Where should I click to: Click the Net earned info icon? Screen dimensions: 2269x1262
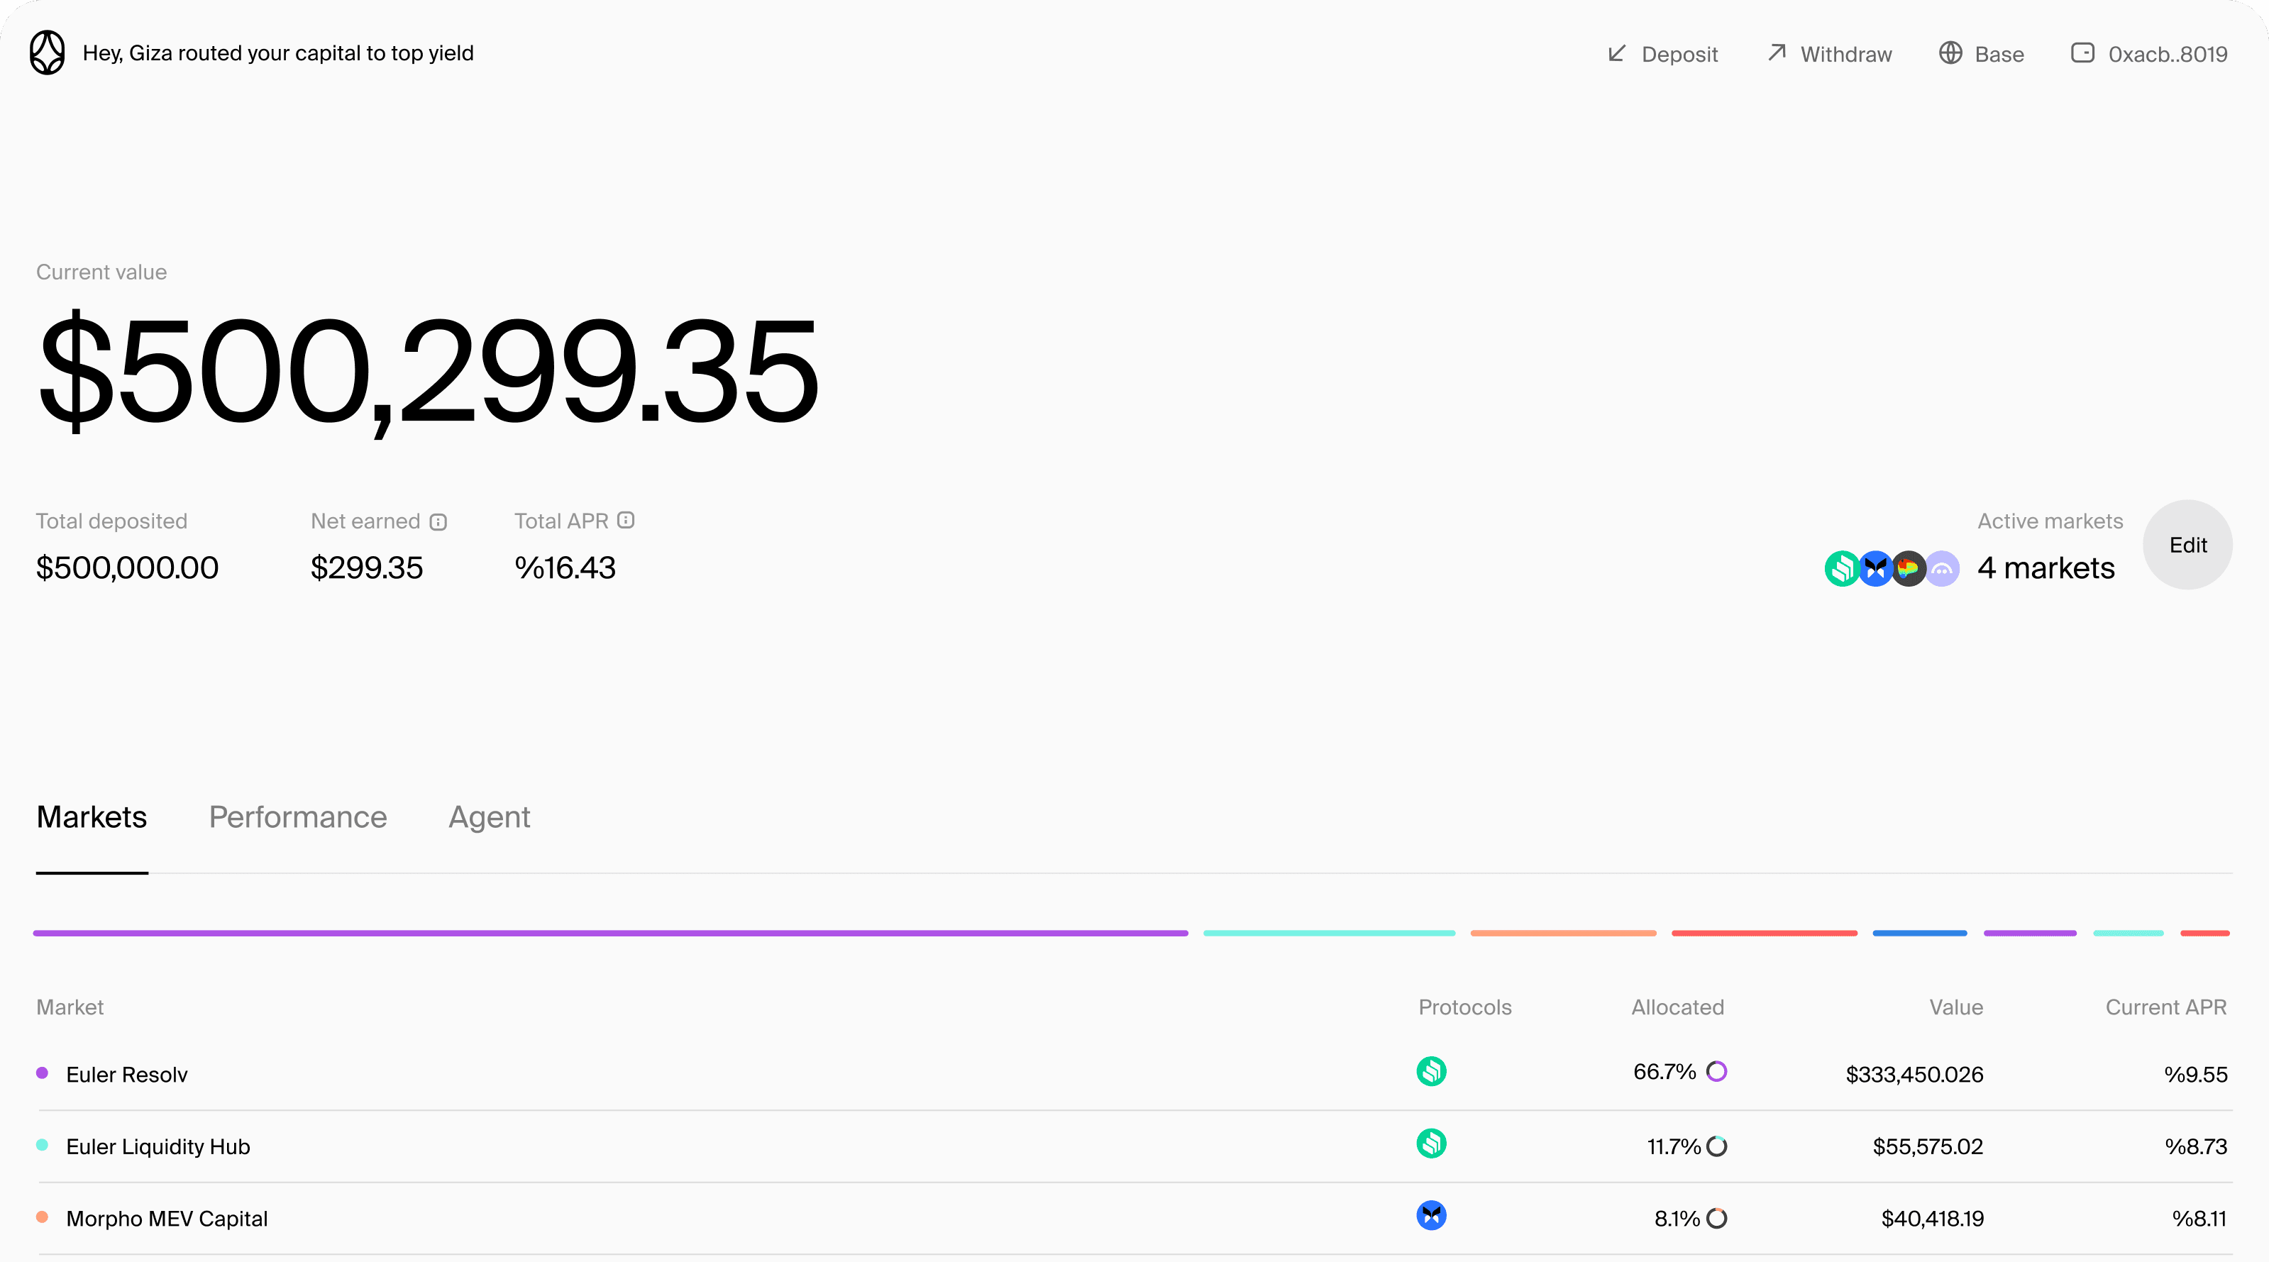(x=438, y=522)
